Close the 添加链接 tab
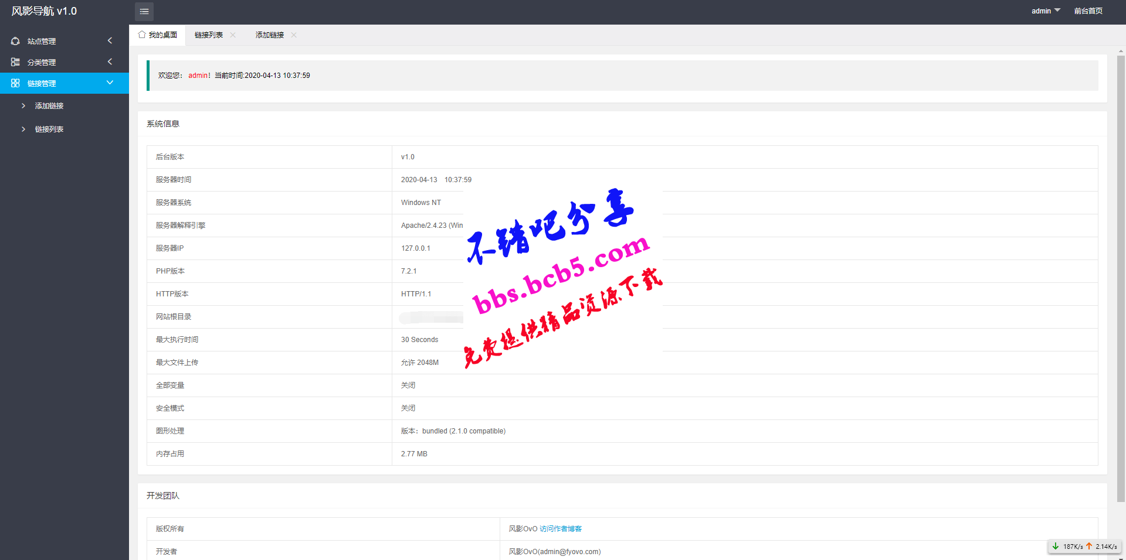1126x560 pixels. 294,35
